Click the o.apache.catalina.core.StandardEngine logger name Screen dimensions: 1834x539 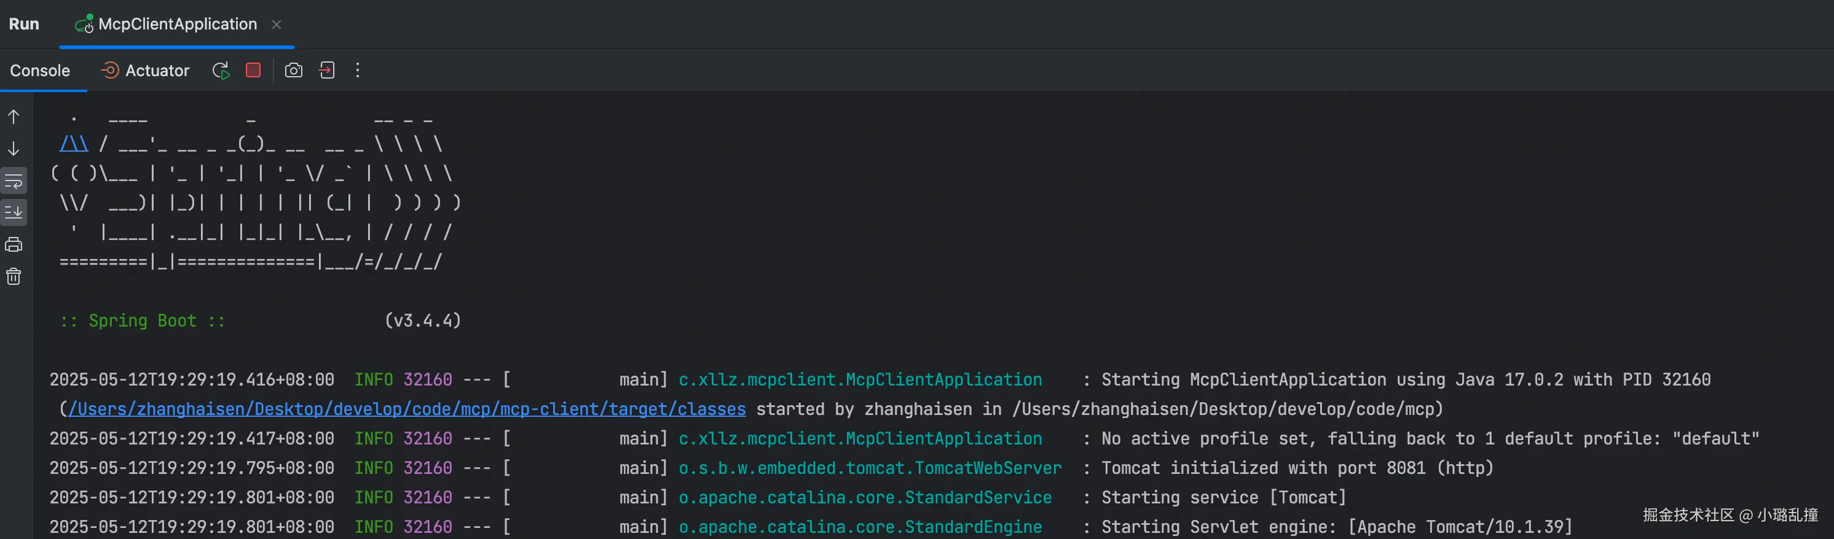(x=860, y=527)
